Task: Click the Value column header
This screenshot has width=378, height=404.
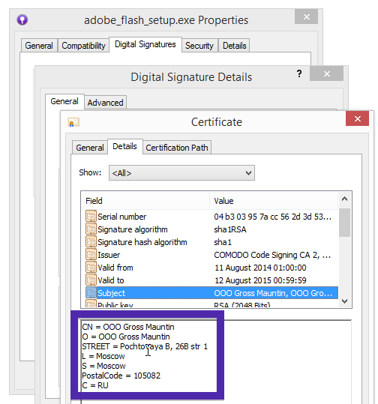Action: [x=274, y=201]
